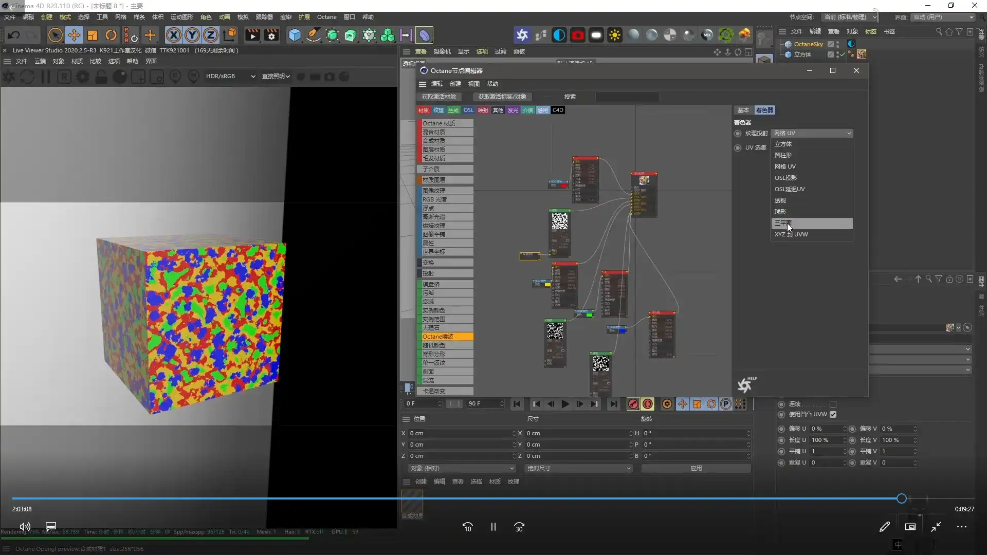The width and height of the screenshot is (987, 555).
Task: Click the Live Viewer lock icon
Action: [x=101, y=77]
